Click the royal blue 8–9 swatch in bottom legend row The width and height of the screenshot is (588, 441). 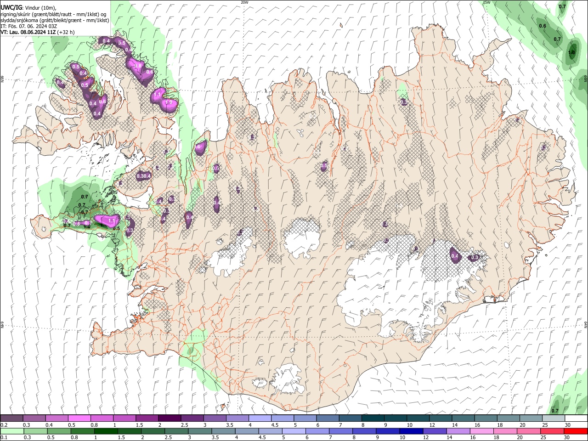coord(364,431)
